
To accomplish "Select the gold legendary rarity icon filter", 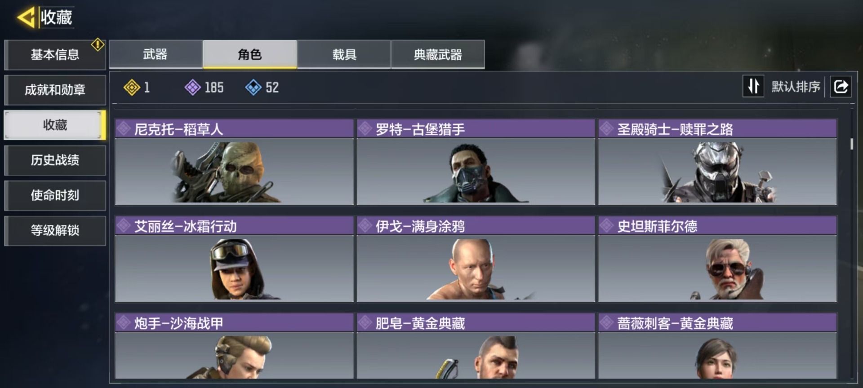I will click(x=132, y=87).
